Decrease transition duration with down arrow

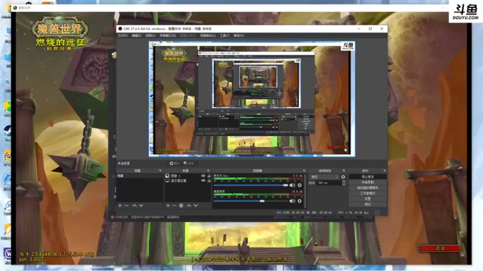pyautogui.click(x=344, y=184)
